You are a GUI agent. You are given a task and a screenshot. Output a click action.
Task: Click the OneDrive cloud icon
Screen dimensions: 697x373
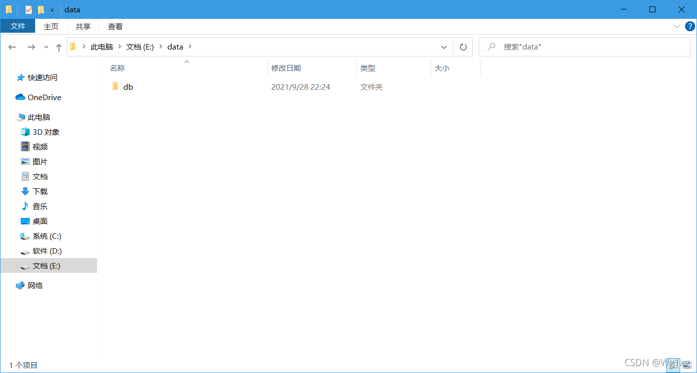(x=20, y=97)
